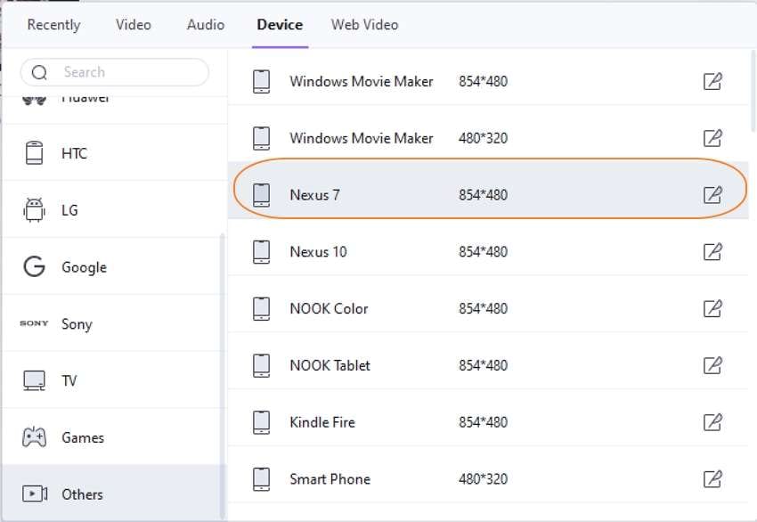
Task: Select the LG Android icon
Action: [x=34, y=210]
